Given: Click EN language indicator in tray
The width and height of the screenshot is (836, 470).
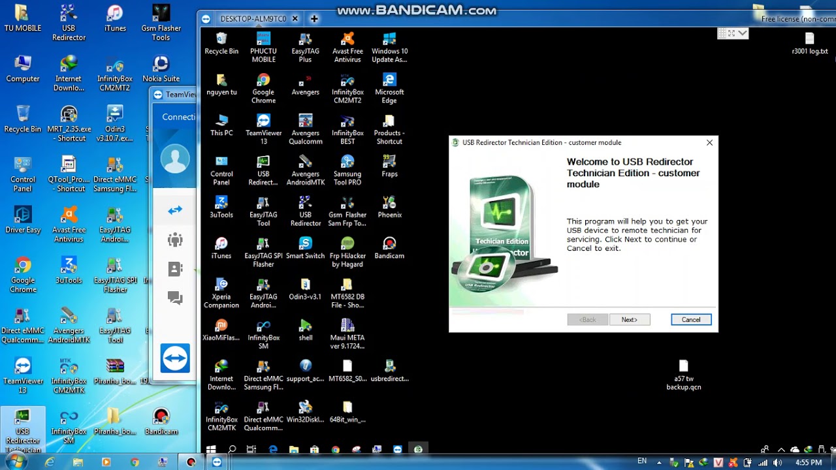Looking at the screenshot, I should [642, 462].
